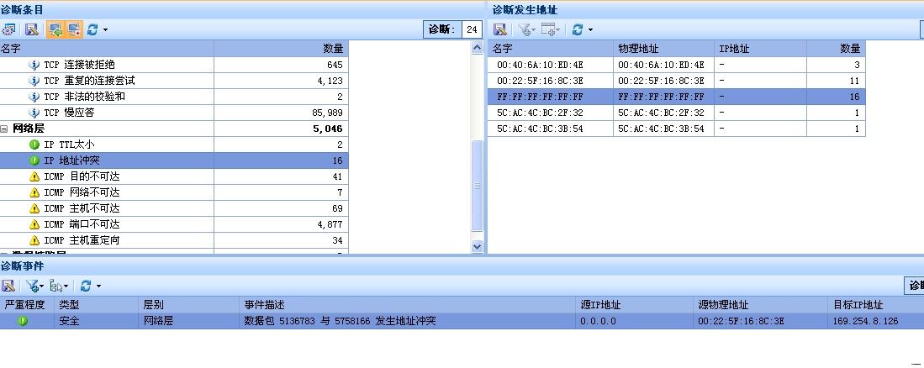
Task: Open refresh dropdown arrow in 诊断事件 toolbar
Action: [x=98, y=287]
